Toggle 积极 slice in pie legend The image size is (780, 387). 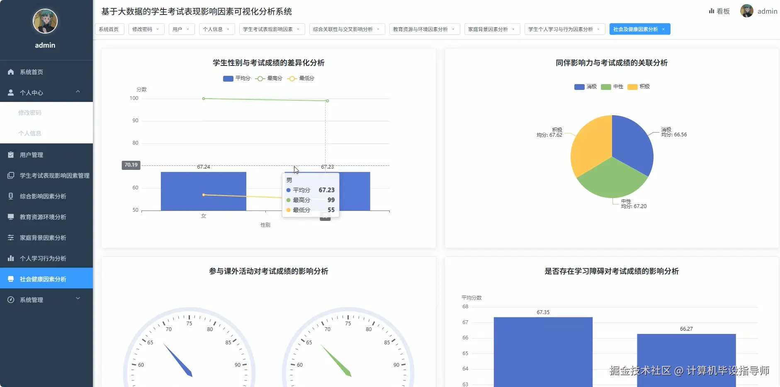coord(639,87)
